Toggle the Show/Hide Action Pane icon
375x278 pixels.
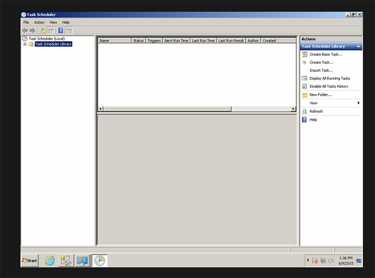(x=69, y=30)
